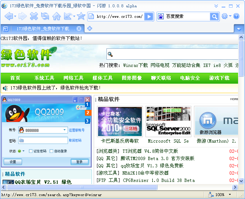Expand dropdown next to undo-close arrow
245x199 pixels.
[74, 16]
